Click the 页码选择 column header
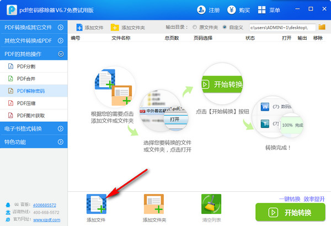331x226 pixels. tap(203, 38)
